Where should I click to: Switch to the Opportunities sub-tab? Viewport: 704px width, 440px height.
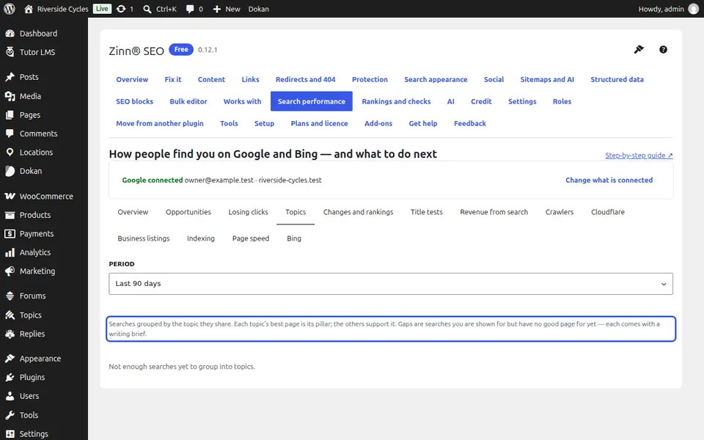coord(188,212)
